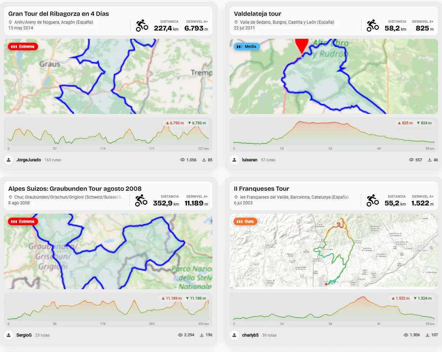Open the Gran Tour del Ribagorza en 4 Días route
The width and height of the screenshot is (442, 352).
point(59,14)
